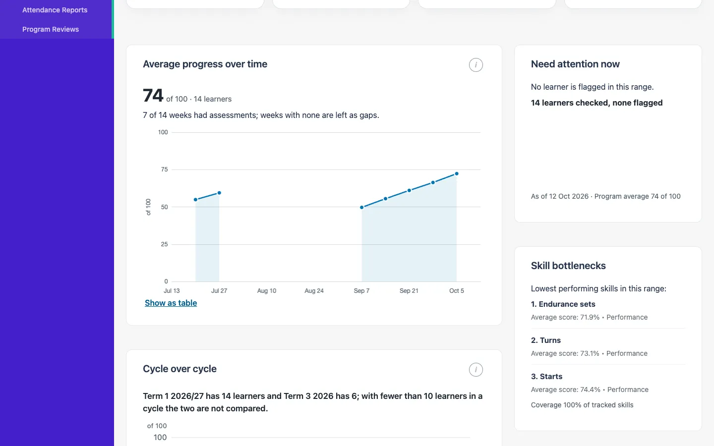
Task: Click the Cycle over cycle heading
Action: pos(179,369)
